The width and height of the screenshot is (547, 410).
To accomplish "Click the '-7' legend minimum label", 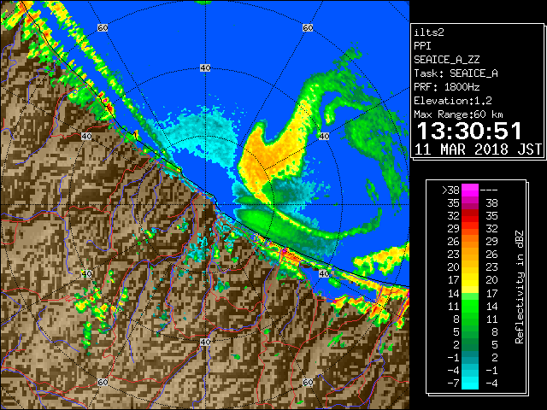I will click(x=454, y=383).
